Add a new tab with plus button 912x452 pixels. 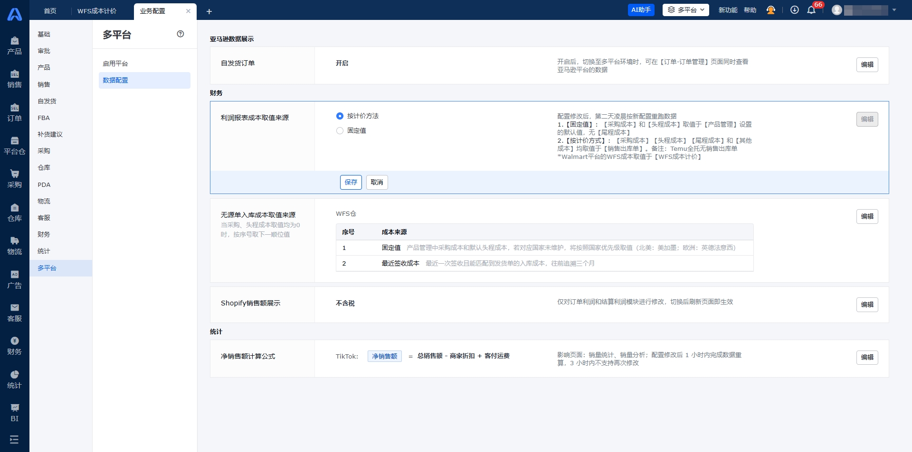click(x=209, y=11)
